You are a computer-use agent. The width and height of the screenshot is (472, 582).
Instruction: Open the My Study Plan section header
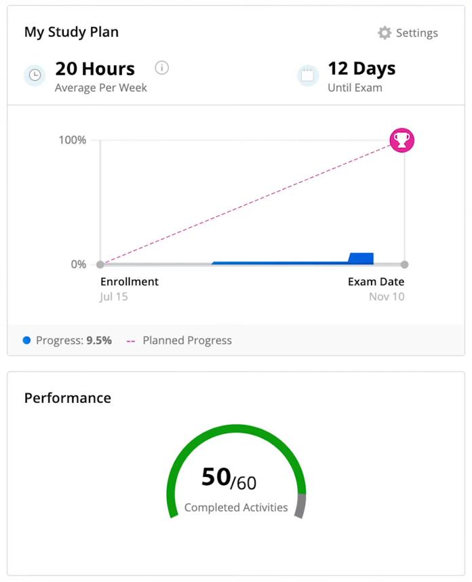point(71,32)
